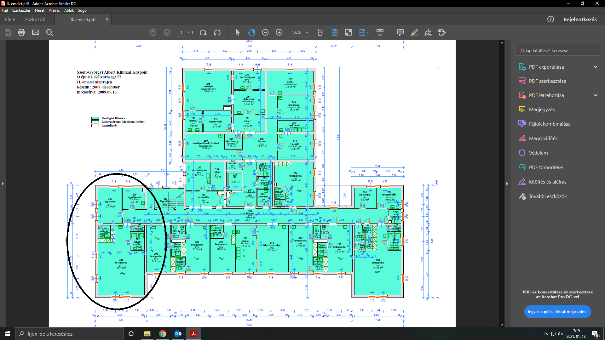Click Ingyenes próbaidőszak megkezdése button
The width and height of the screenshot is (605, 340).
[557, 312]
